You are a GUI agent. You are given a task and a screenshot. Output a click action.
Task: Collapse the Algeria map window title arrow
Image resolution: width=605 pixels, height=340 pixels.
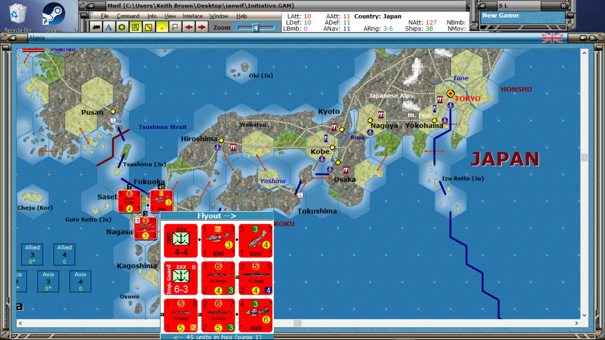pyautogui.click(x=13, y=38)
